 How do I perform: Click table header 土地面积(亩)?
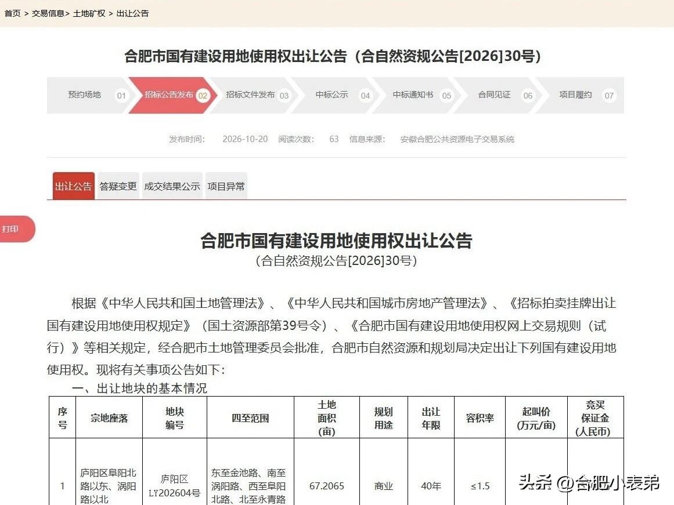pyautogui.click(x=327, y=418)
